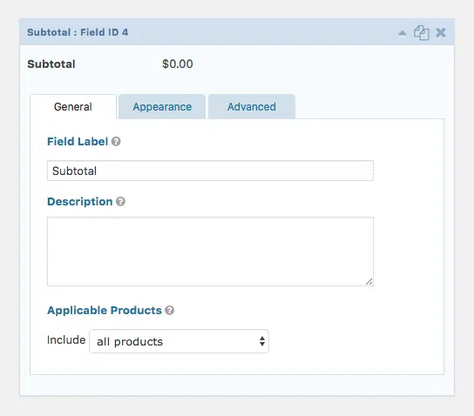This screenshot has height=416, width=474.
Task: Open the Include products dropdown
Action: click(x=179, y=341)
